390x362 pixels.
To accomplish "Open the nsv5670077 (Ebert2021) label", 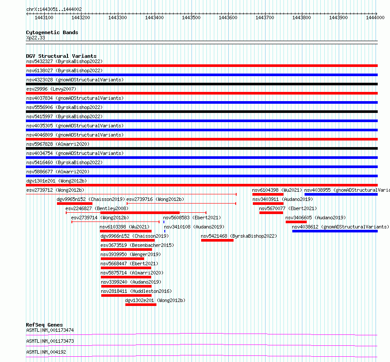I will click(x=288, y=208).
